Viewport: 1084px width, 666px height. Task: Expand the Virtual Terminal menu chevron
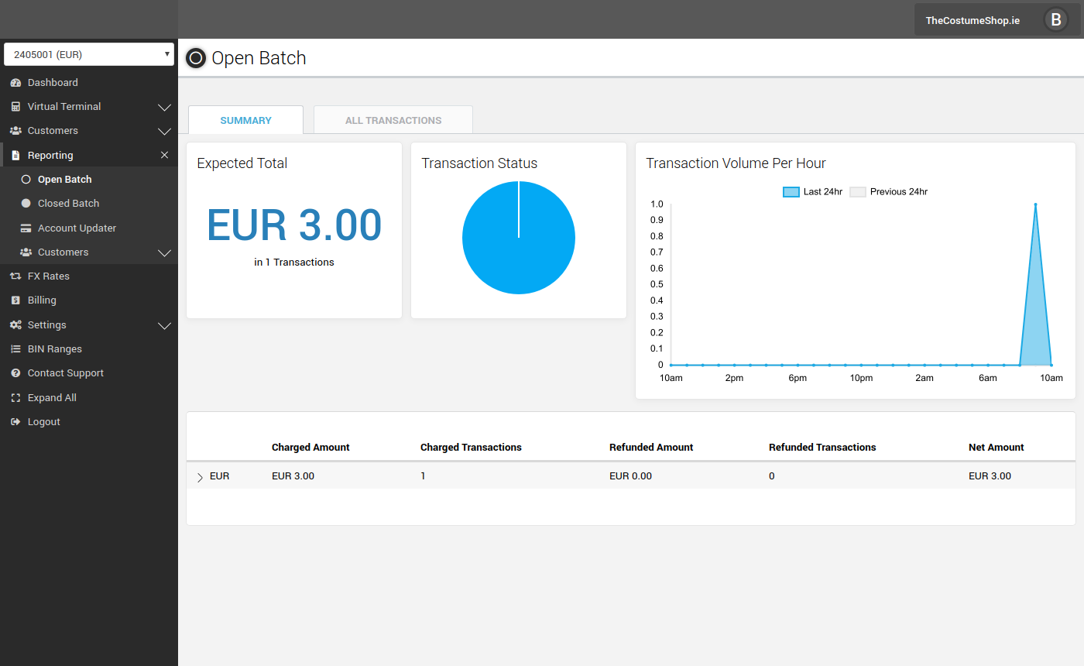(164, 107)
